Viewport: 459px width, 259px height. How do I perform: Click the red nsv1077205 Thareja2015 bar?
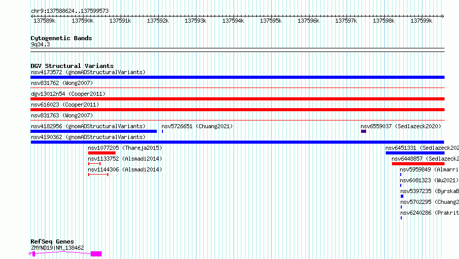point(102,153)
